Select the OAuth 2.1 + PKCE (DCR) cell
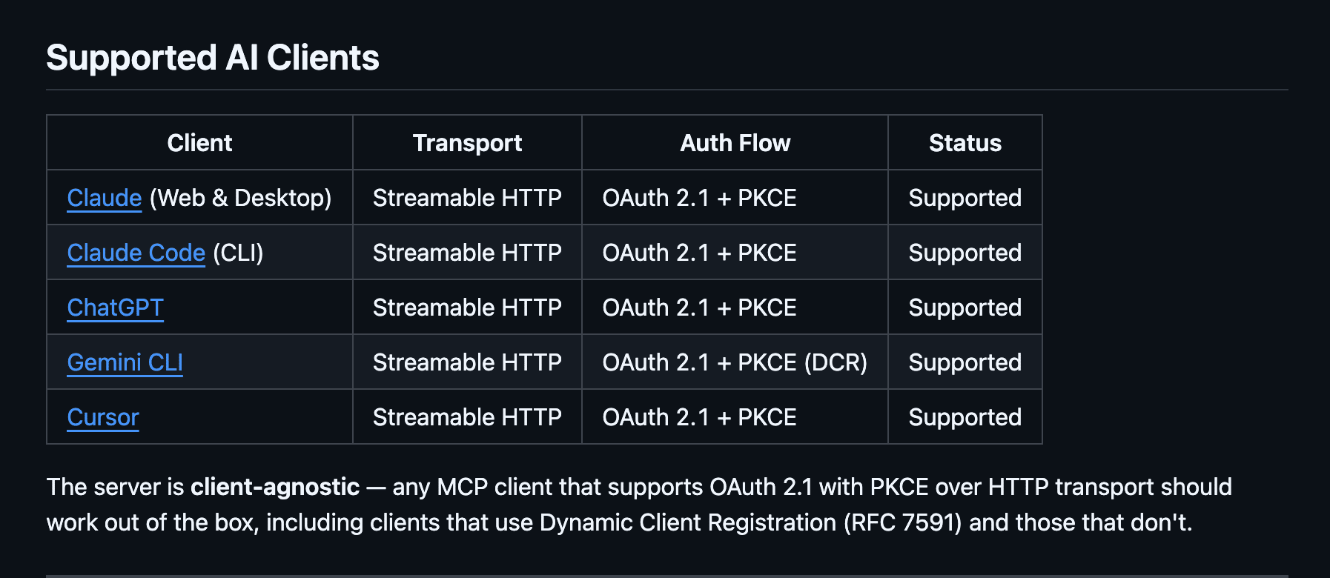This screenshot has width=1330, height=578. pyautogui.click(x=735, y=362)
